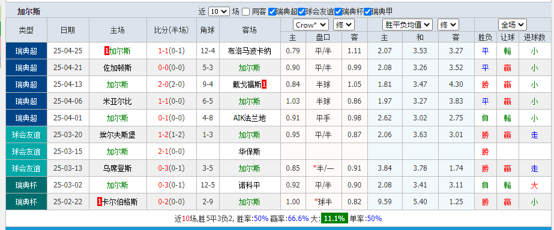Open 埃尔夫斯堡 home team link
This screenshot has height=230, width=554.
[x=117, y=135]
